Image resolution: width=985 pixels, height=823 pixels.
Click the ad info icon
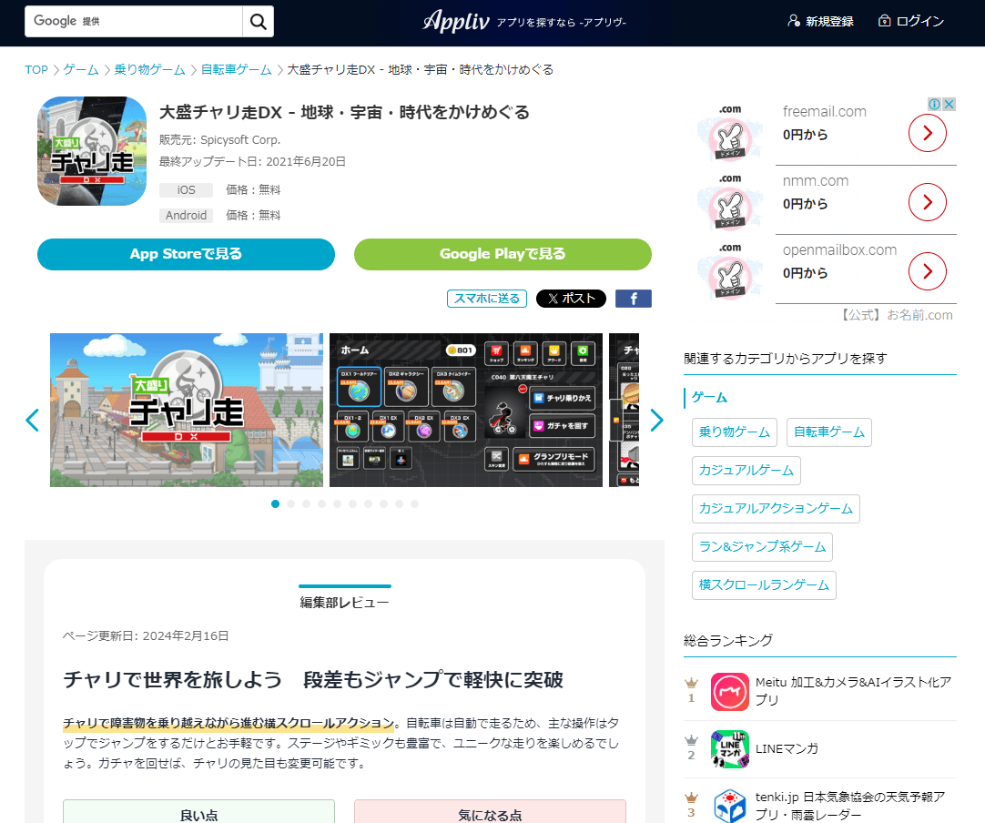pyautogui.click(x=935, y=104)
